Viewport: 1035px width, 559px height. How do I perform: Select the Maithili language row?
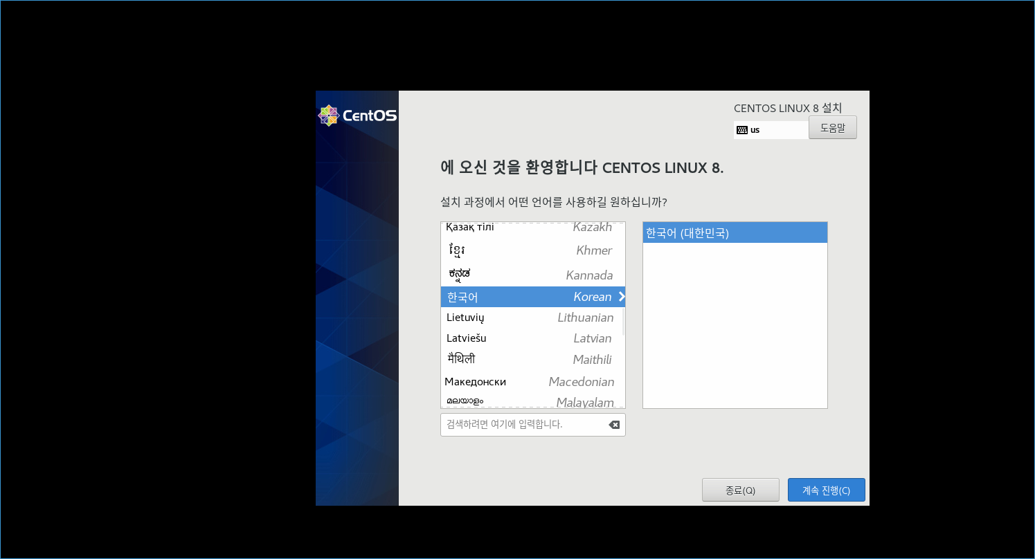click(x=533, y=360)
